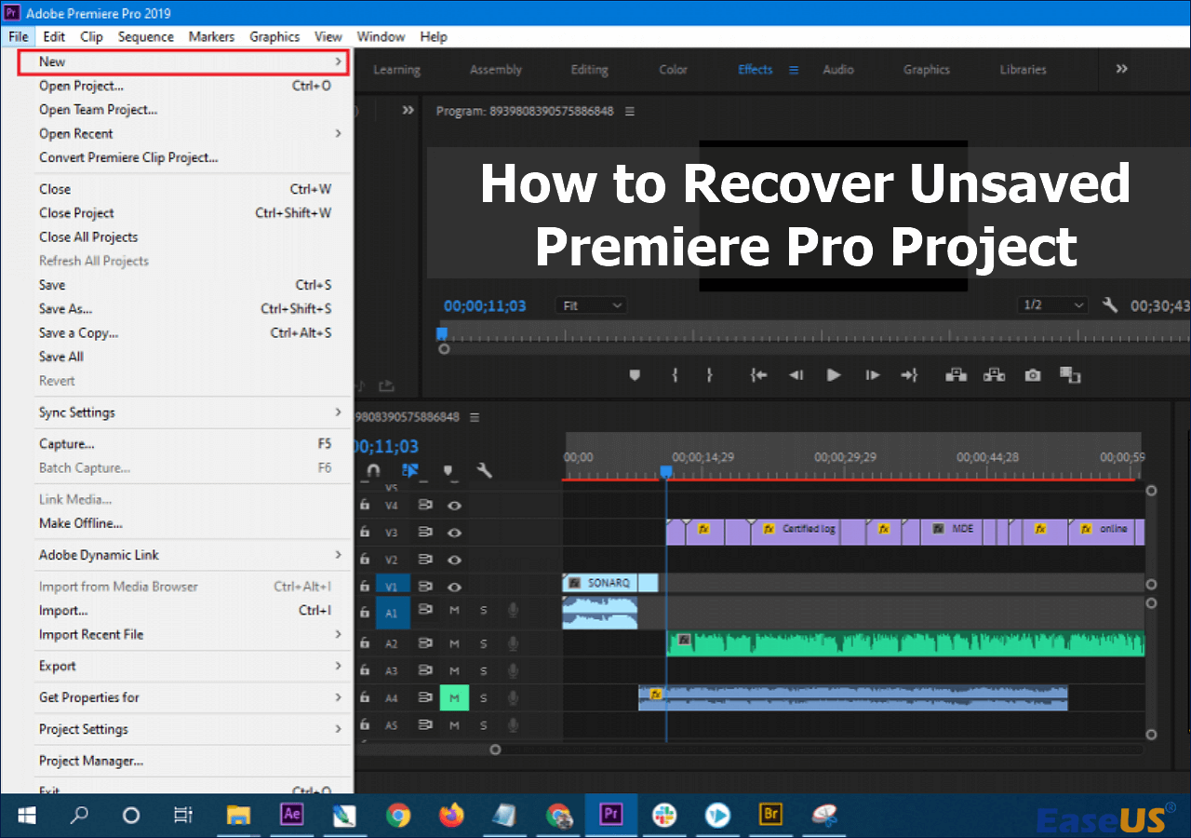Click the Go to In point icon
This screenshot has height=838, width=1191.
(x=759, y=375)
